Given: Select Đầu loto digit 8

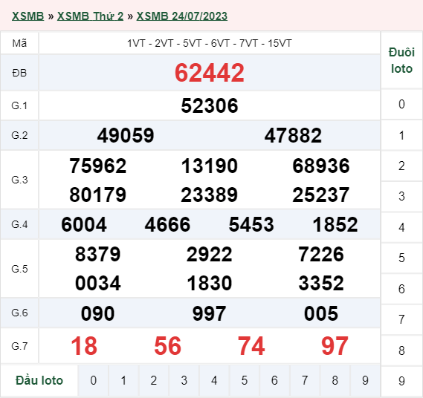Looking at the screenshot, I should (x=335, y=380).
